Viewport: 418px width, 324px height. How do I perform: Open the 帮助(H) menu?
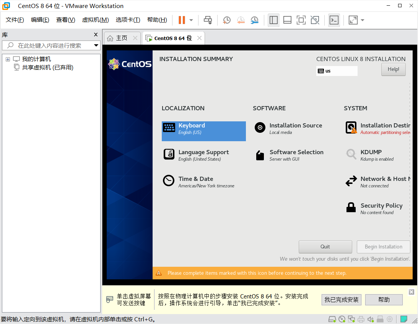point(157,20)
